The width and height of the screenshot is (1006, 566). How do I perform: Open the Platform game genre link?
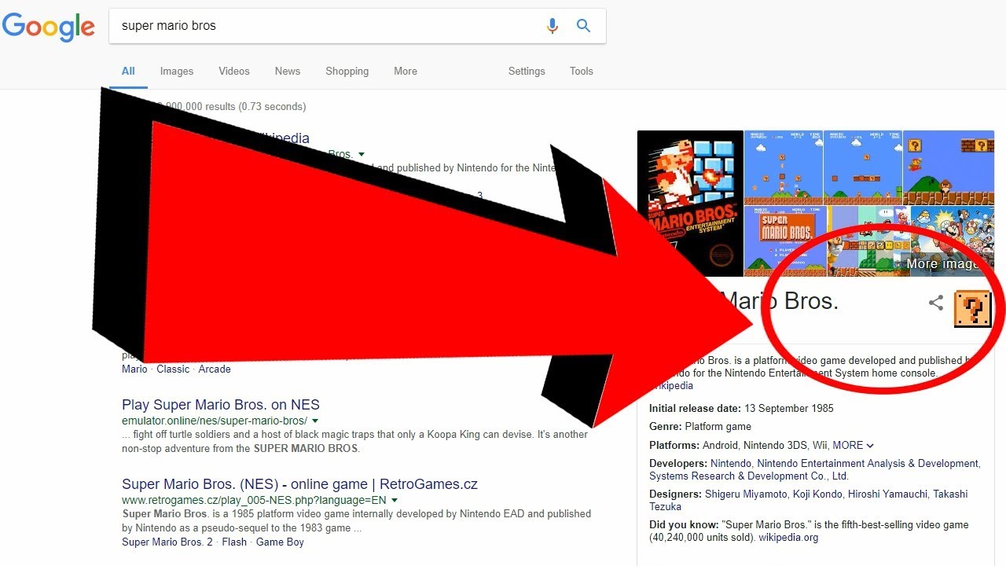(718, 426)
